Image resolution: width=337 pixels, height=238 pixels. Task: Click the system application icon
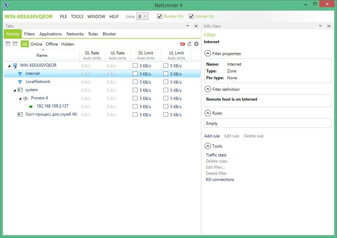tap(20, 90)
